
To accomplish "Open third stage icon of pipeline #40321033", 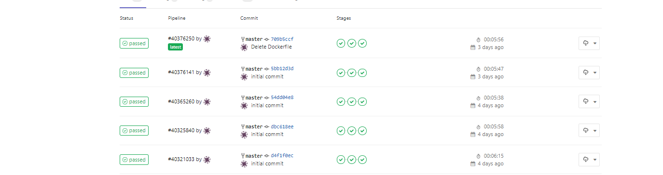I will coord(362,160).
